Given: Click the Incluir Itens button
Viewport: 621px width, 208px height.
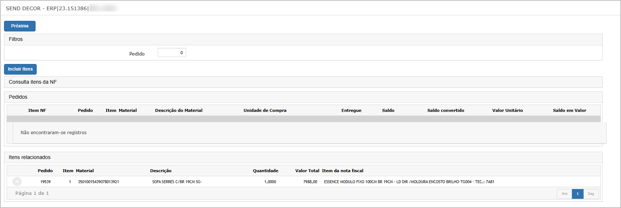Looking at the screenshot, I should click(x=20, y=69).
